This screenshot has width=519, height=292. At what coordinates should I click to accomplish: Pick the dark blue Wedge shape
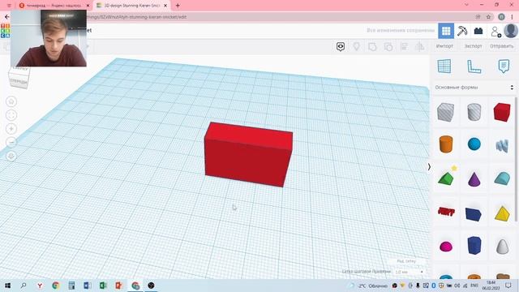tap(474, 214)
